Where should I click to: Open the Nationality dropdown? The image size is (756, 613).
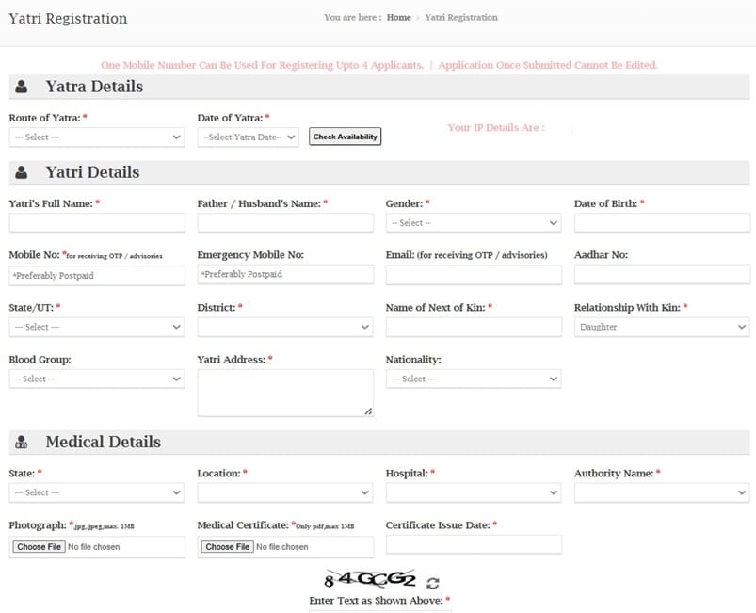click(471, 379)
